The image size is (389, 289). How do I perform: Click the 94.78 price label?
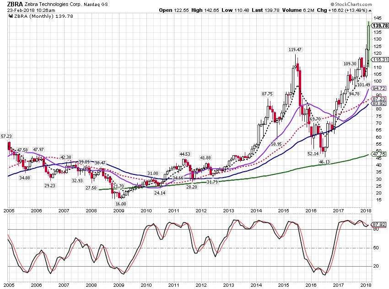[x=354, y=94]
